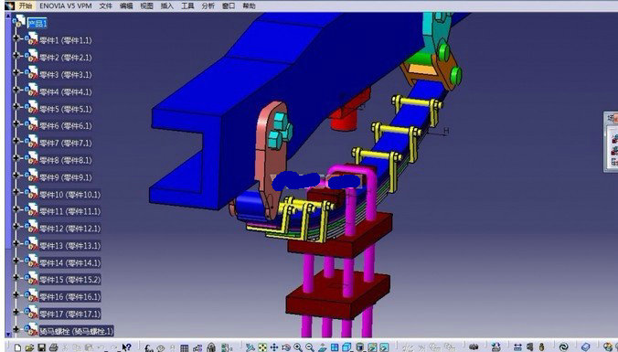Click the padlock icon in bottom toolbar
This screenshot has height=352, width=618.
pyautogui.click(x=211, y=347)
